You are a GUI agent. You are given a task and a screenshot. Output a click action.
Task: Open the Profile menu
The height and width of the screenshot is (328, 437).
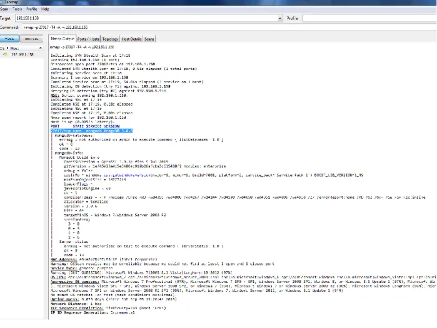point(31,9)
